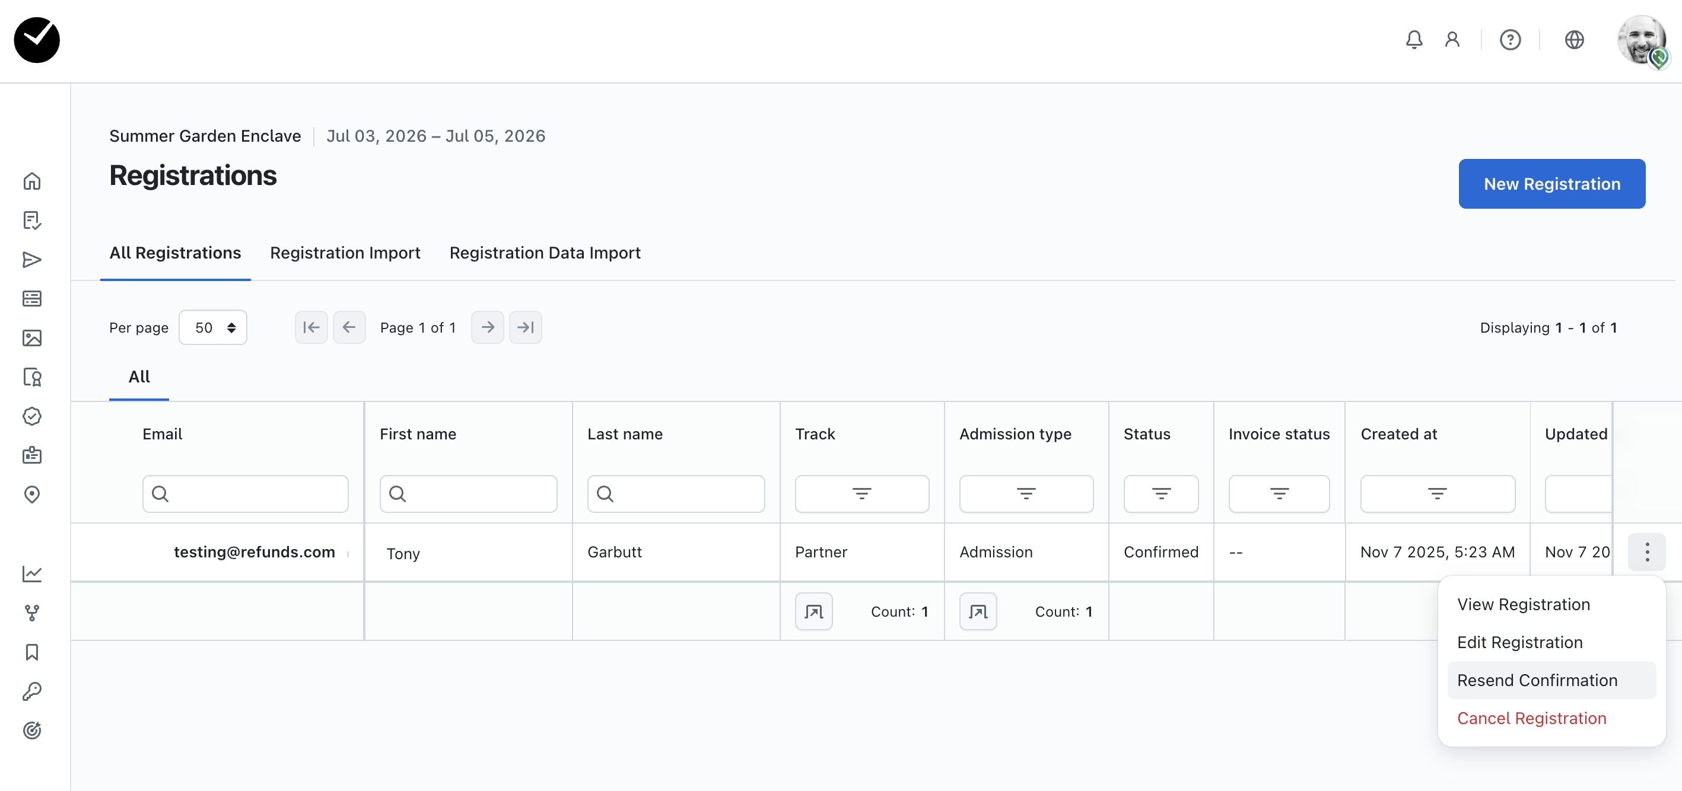Open the help question mark icon
This screenshot has width=1682, height=791.
coord(1509,40)
